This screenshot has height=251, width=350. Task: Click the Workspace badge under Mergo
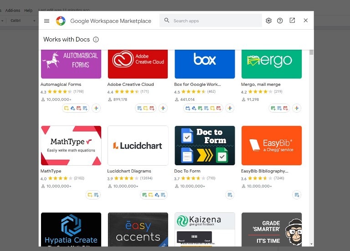tap(297, 108)
